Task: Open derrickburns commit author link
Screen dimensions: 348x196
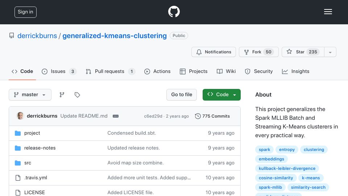Action: click(42, 116)
